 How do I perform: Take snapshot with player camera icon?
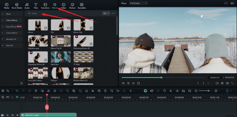[x=222, y=83]
